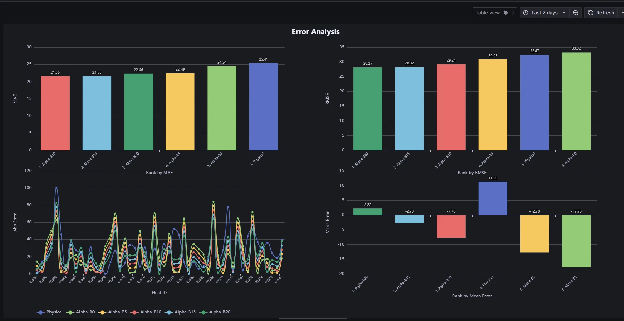Click the zoom out time range icon
624x321 pixels.
click(x=576, y=13)
